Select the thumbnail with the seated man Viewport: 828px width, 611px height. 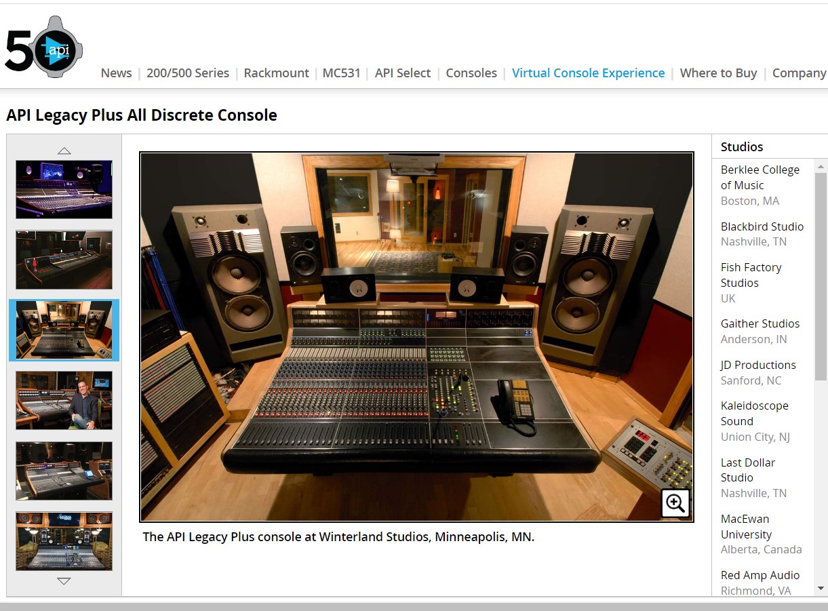coord(64,401)
